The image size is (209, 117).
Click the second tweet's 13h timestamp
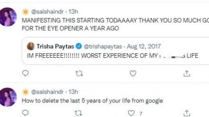pos(73,92)
